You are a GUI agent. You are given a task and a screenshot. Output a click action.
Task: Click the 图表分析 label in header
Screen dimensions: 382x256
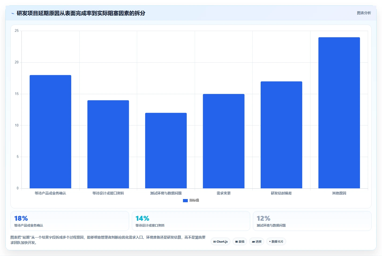[364, 13]
